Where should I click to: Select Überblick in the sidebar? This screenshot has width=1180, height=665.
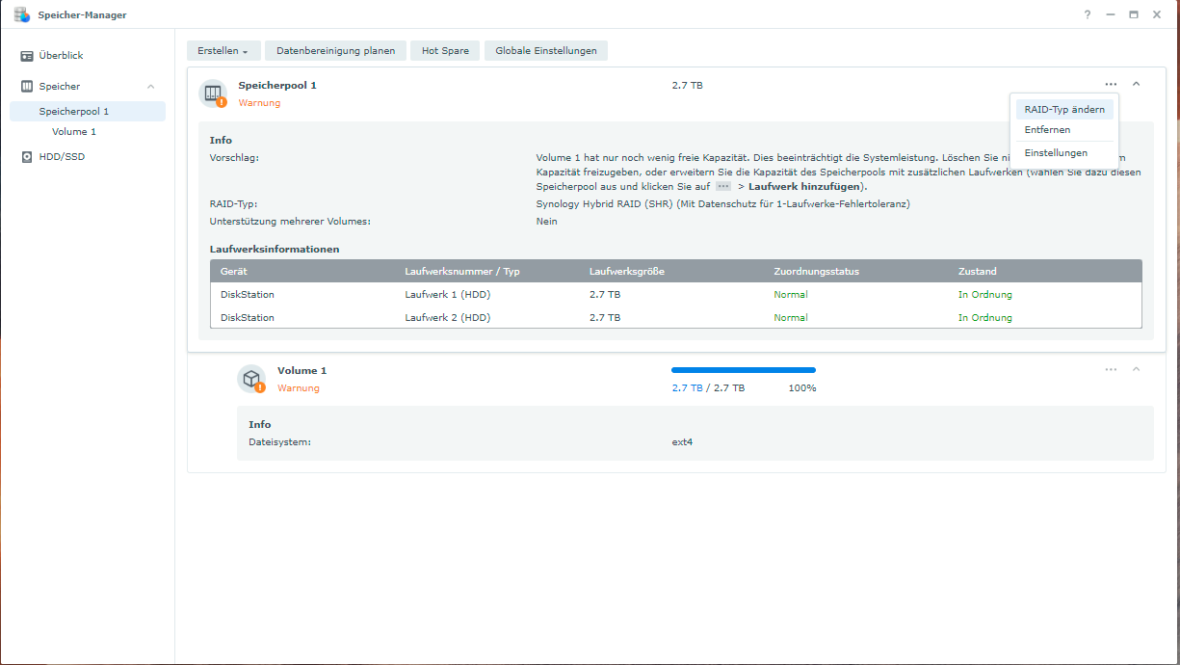61,56
